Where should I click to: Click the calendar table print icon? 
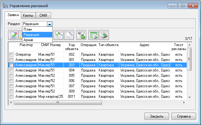click(x=93, y=35)
